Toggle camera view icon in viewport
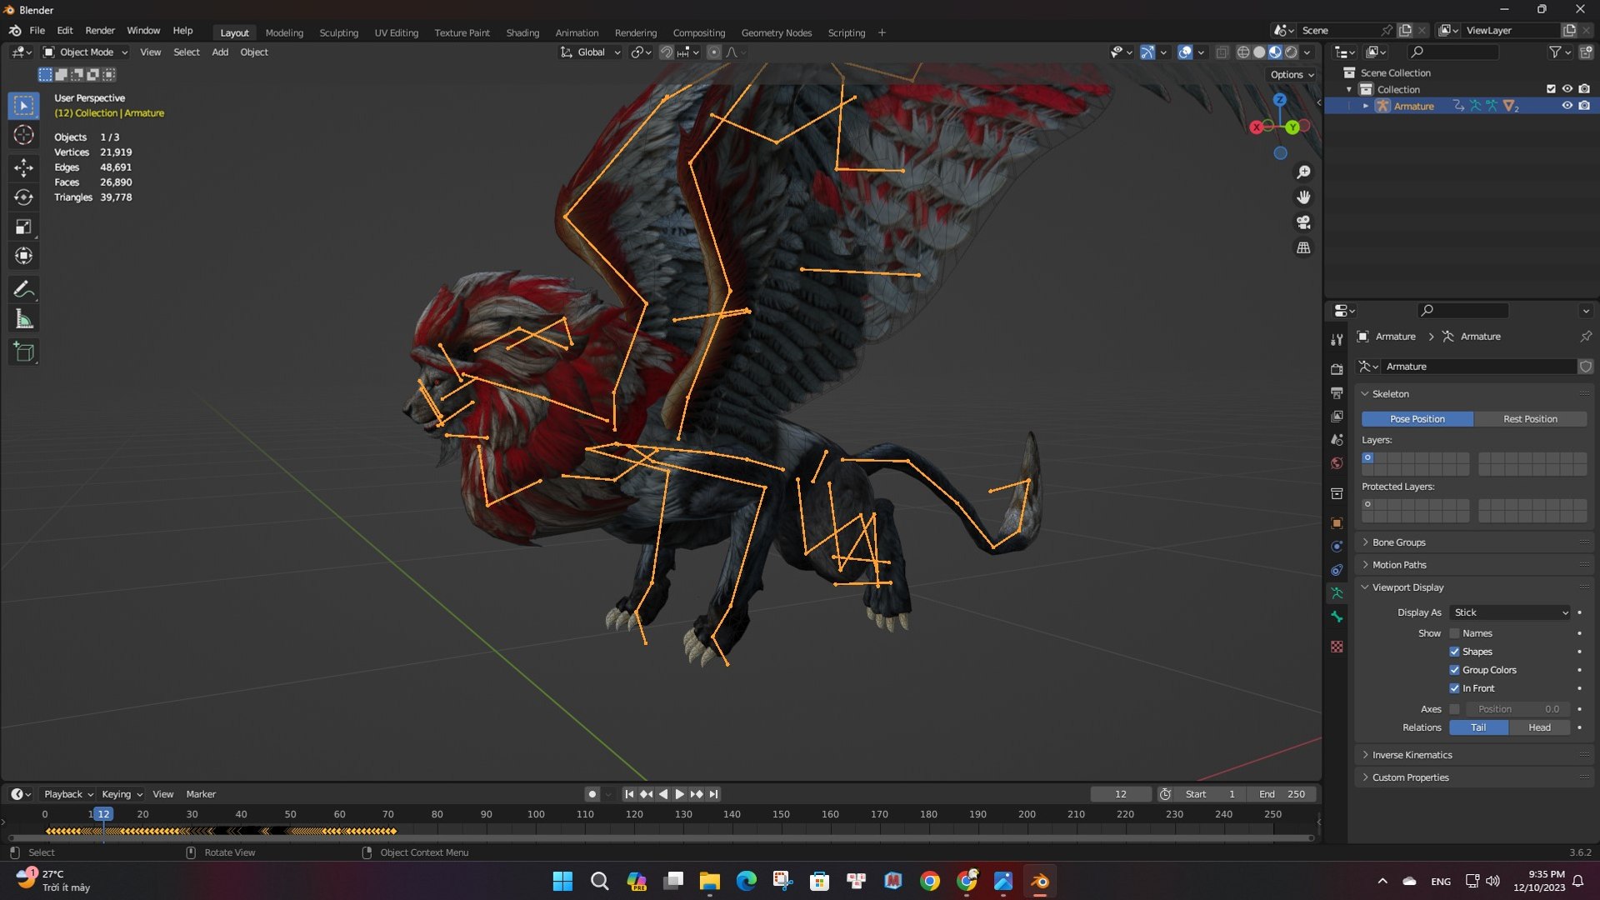 1303,222
